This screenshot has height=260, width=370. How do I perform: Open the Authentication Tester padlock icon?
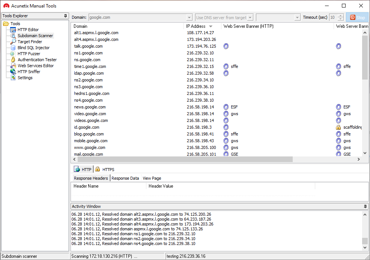(13, 59)
